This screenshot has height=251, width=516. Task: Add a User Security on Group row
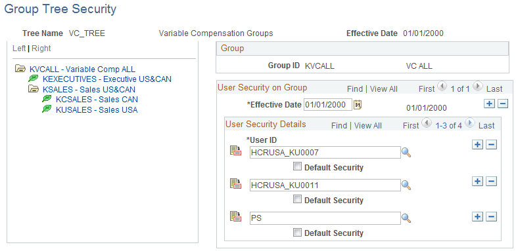click(x=489, y=104)
